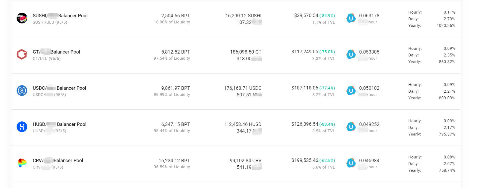Open the GT Balancer Pool link

point(56,52)
